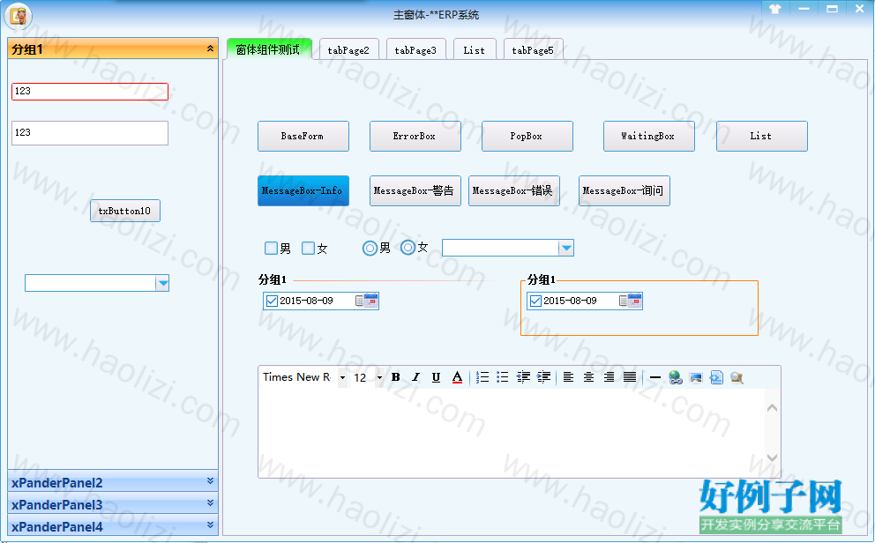Switch to the tabPage2 tab

coord(348,49)
